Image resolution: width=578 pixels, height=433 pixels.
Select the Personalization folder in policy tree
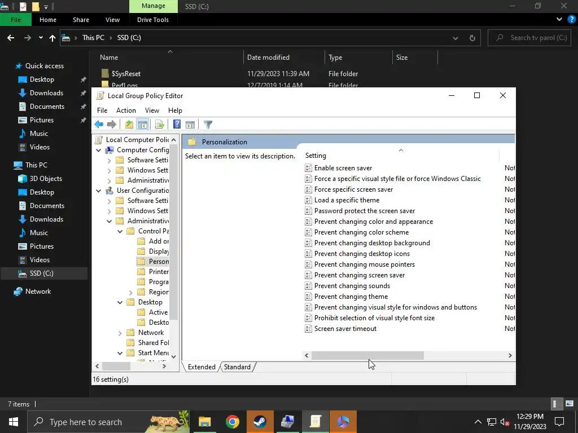(154, 262)
